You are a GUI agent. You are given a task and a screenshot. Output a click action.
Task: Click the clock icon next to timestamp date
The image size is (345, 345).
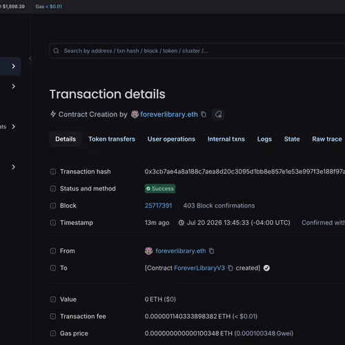click(x=181, y=223)
